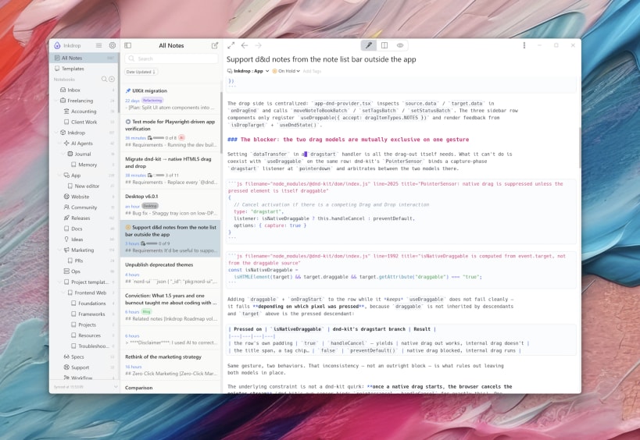640x440 pixels.
Task: Click the Desktop tag on Desktop v6.0.1
Action: click(x=150, y=206)
